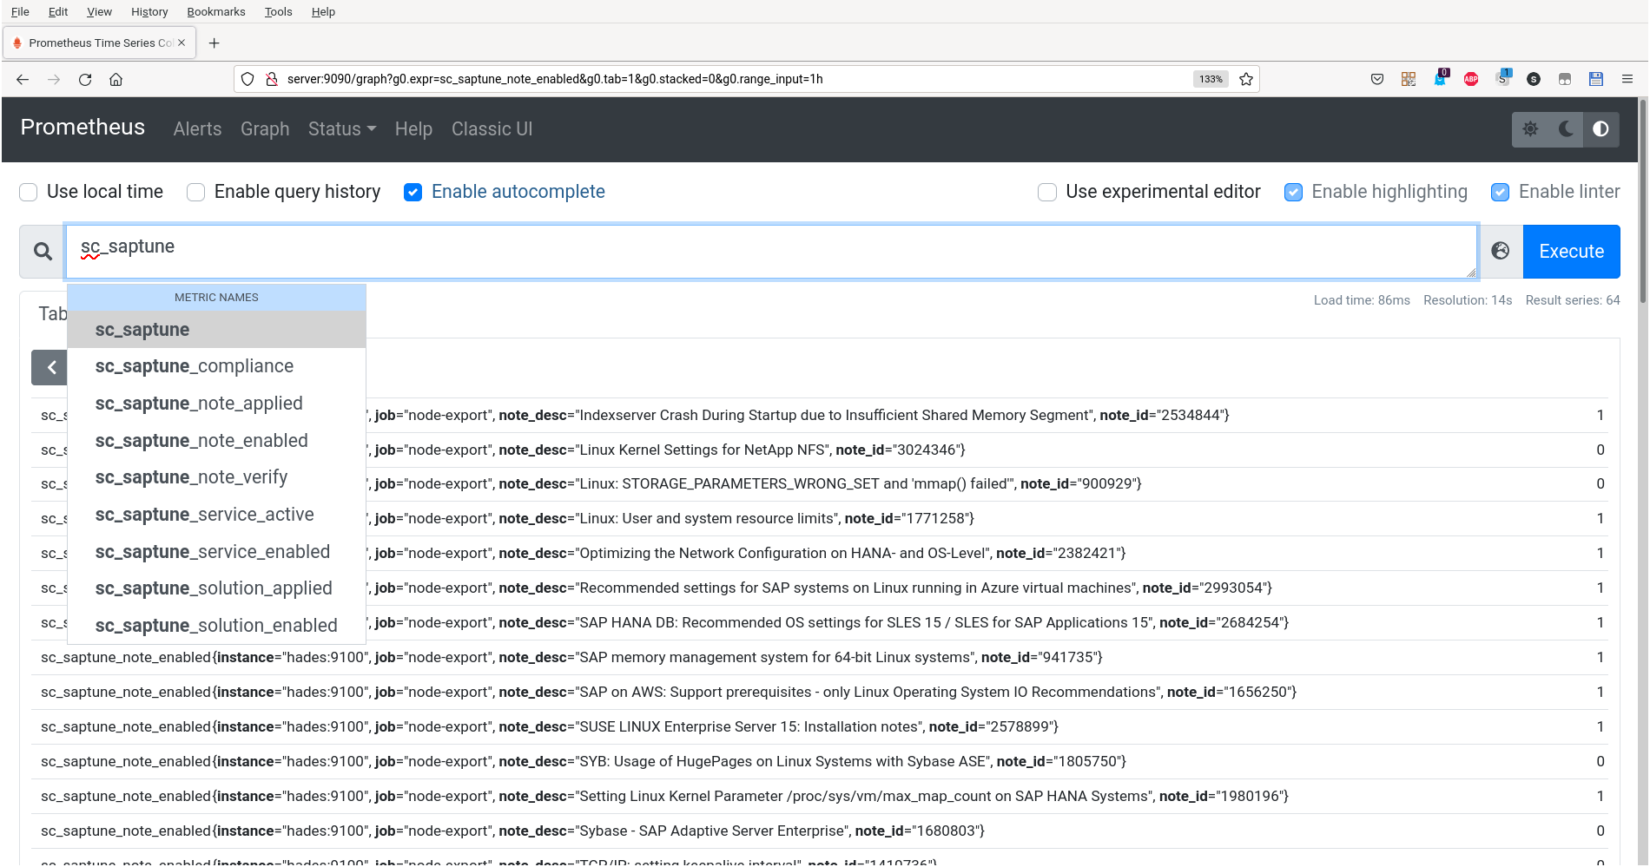Check Use experimental editor option
Screen dimensions: 1650x867
1047,192
